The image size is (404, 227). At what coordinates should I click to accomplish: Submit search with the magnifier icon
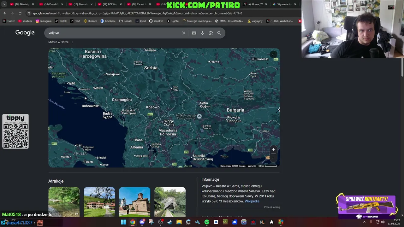pyautogui.click(x=219, y=33)
